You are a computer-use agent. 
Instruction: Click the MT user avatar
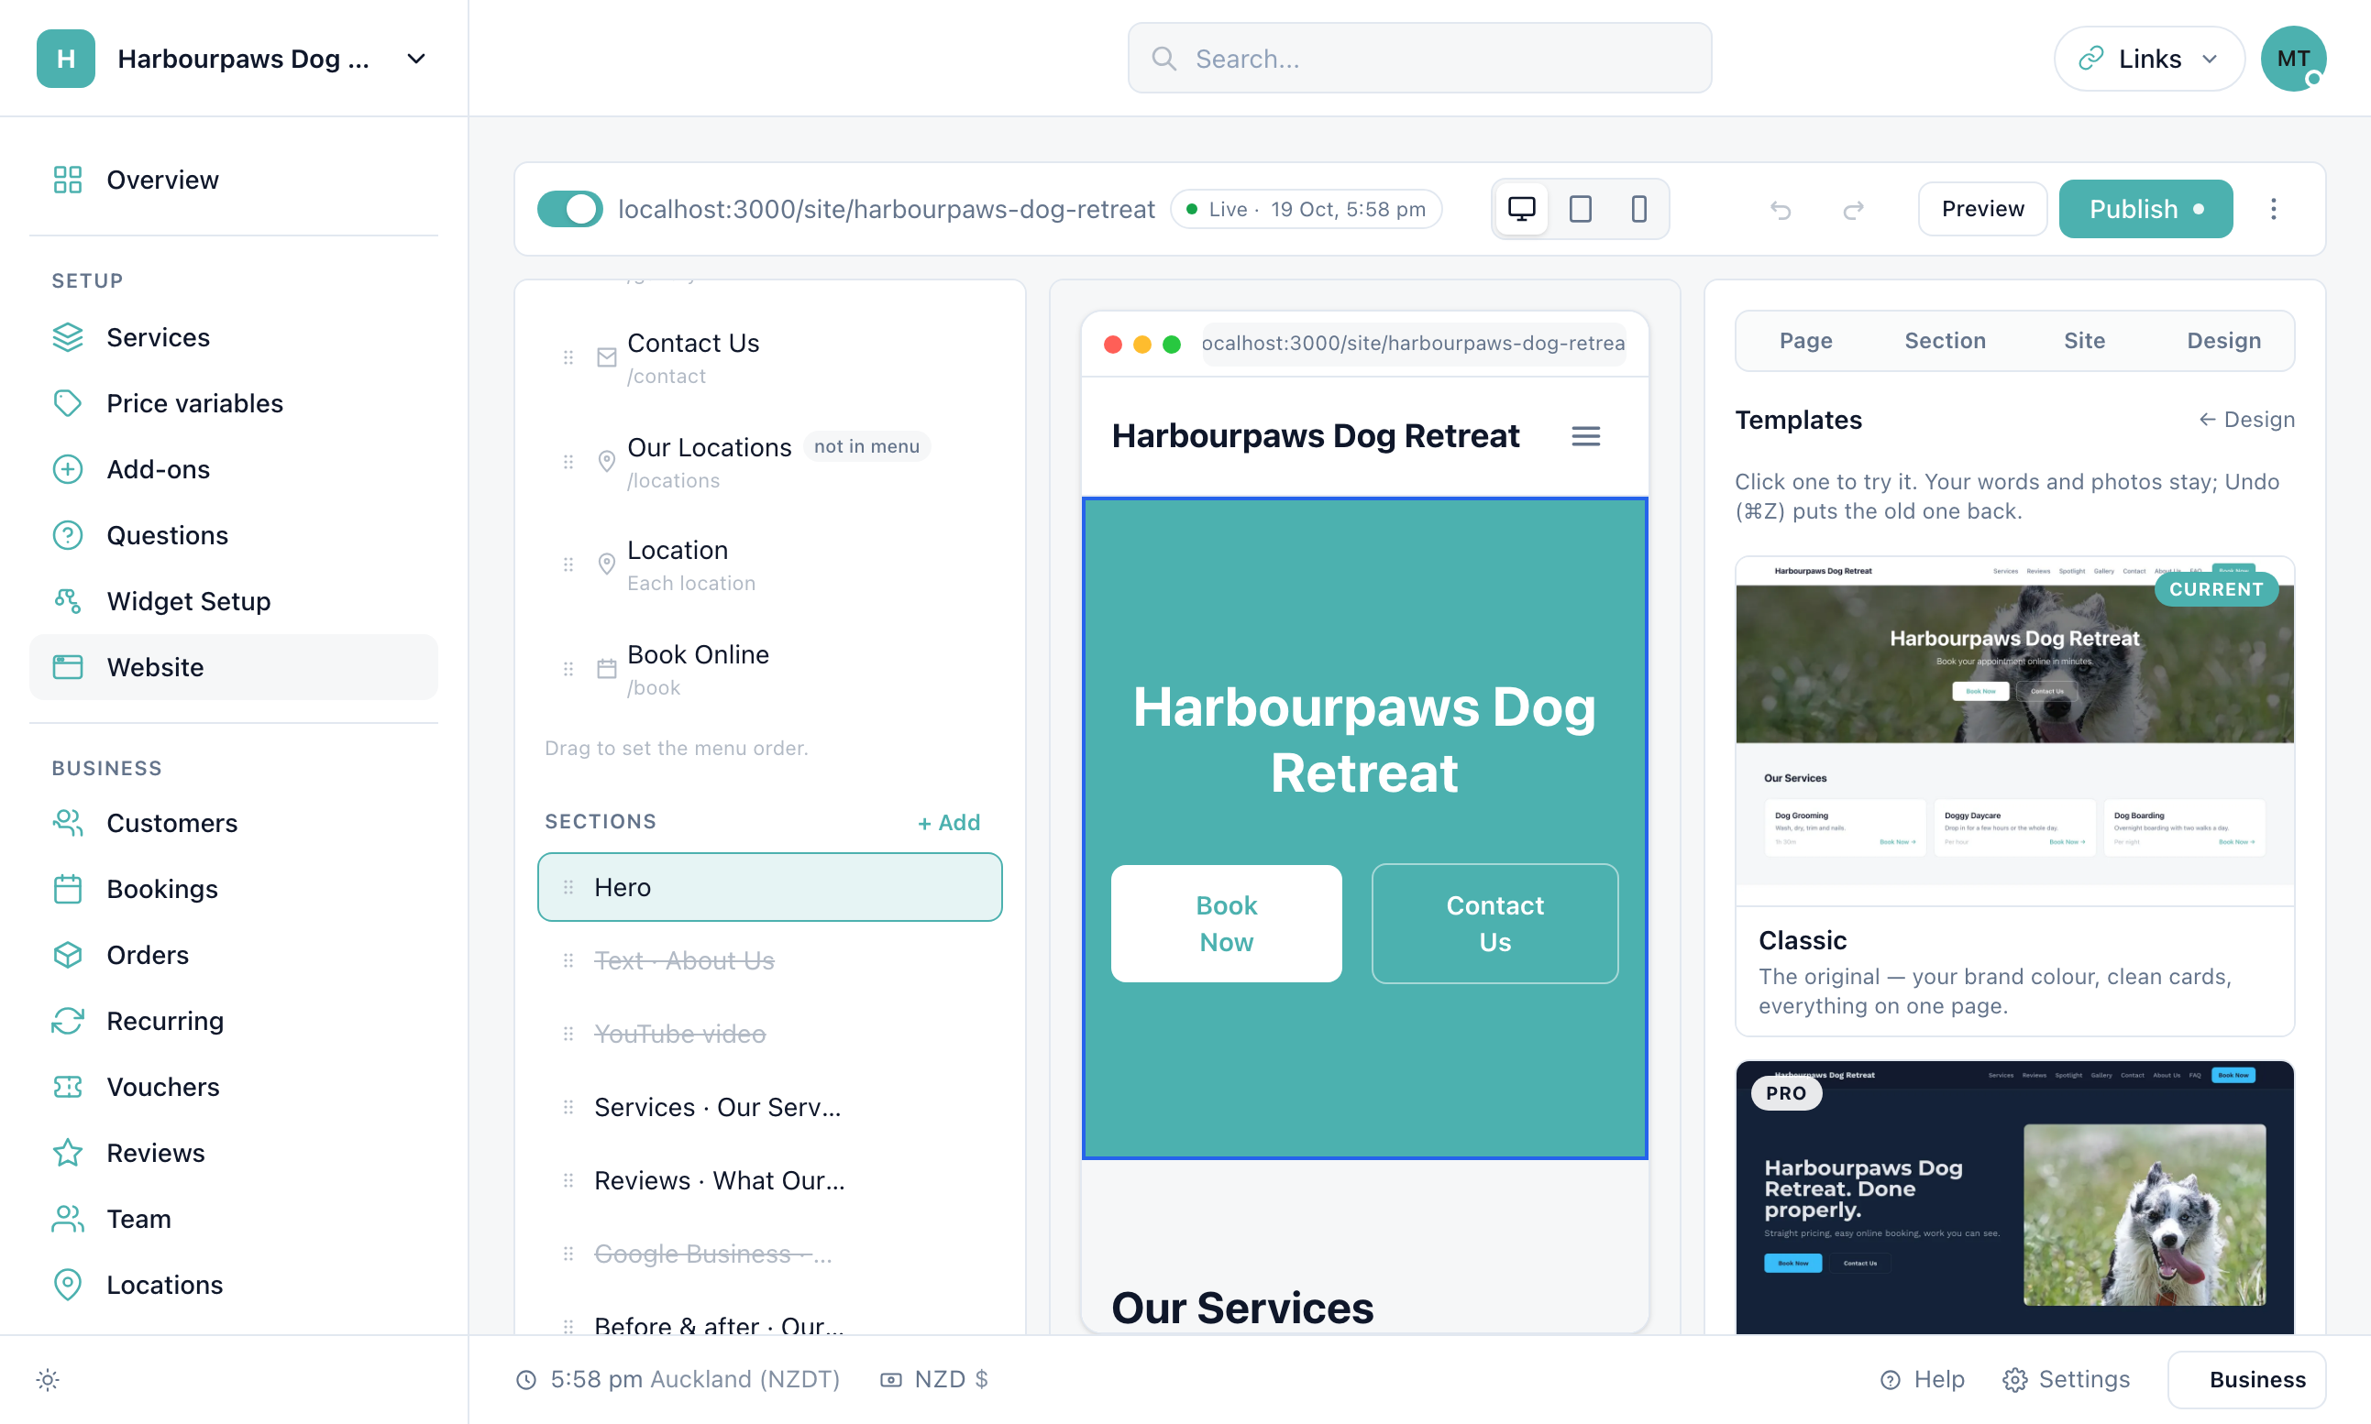tap(2292, 59)
